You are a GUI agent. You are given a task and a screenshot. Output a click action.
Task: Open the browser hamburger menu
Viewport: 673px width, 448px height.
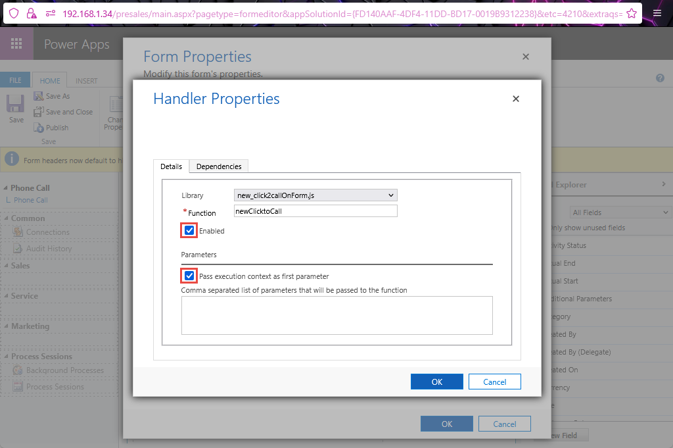click(657, 13)
